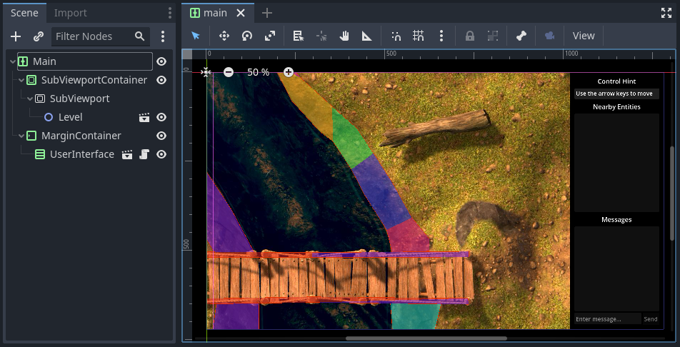Toggle the MarginContainer eye icon

[x=161, y=136]
